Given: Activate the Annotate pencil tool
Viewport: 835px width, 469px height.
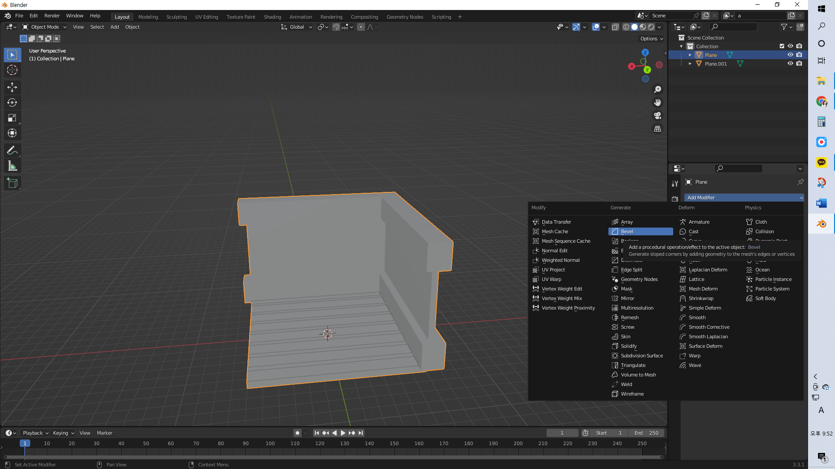Looking at the screenshot, I should 12,151.
